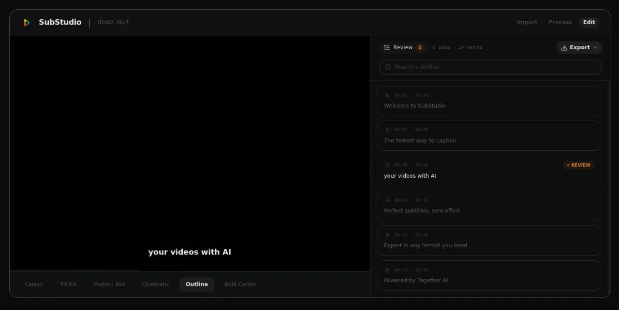The height and width of the screenshot is (310, 619).
Task: Select subtitle "Powered by Together AI"
Action: pyautogui.click(x=489, y=276)
